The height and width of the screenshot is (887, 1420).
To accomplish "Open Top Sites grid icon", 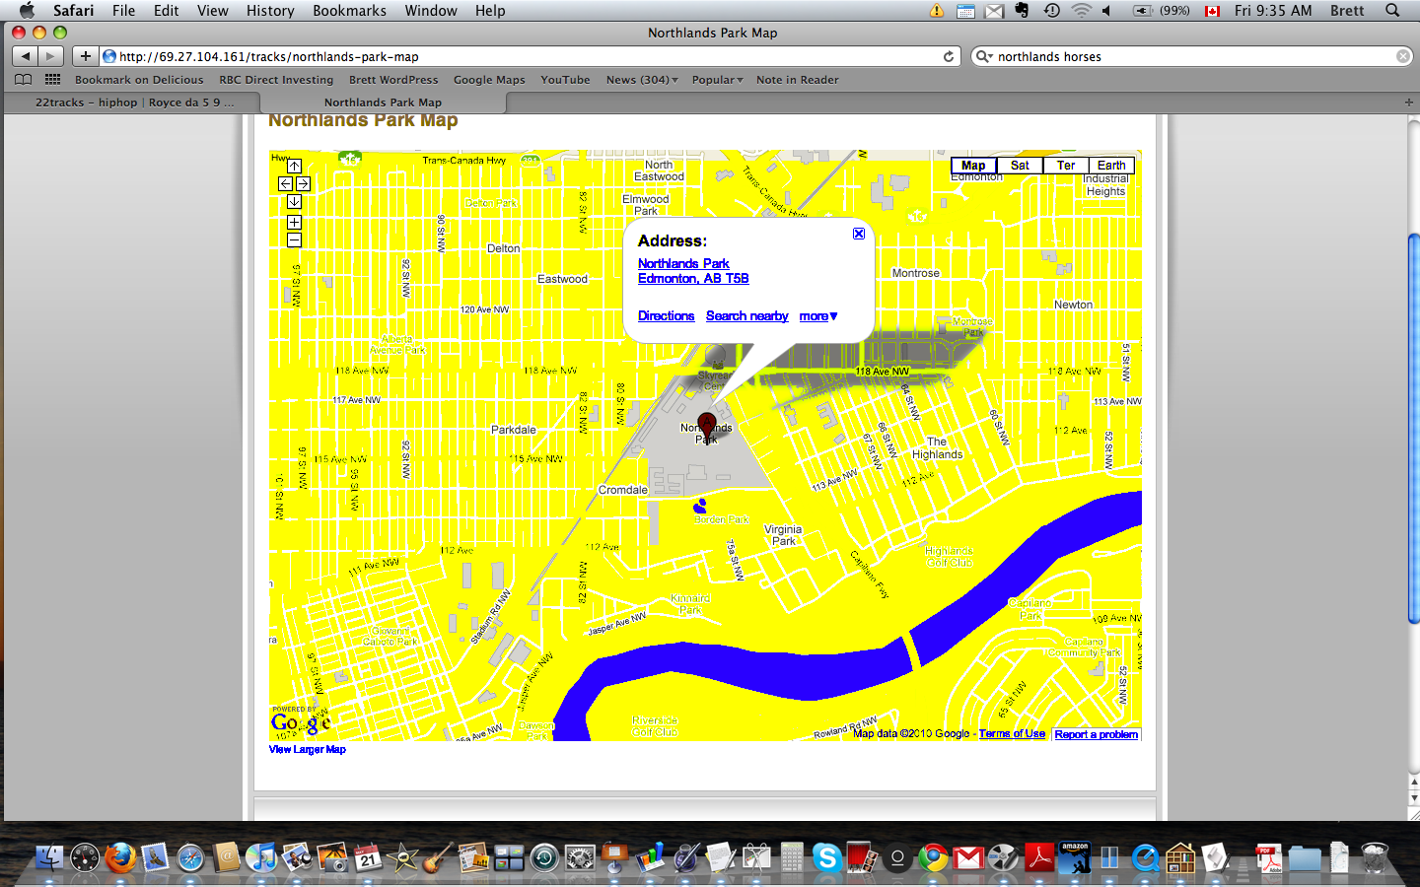I will coord(52,80).
